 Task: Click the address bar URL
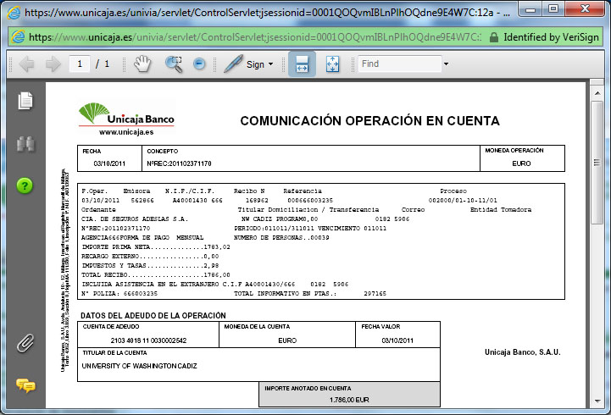click(255, 37)
